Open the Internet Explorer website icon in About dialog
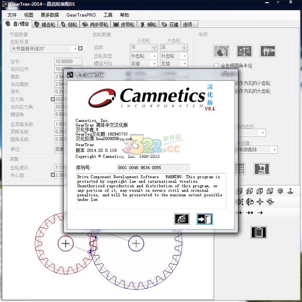The width and height of the screenshot is (302, 302). click(x=182, y=219)
